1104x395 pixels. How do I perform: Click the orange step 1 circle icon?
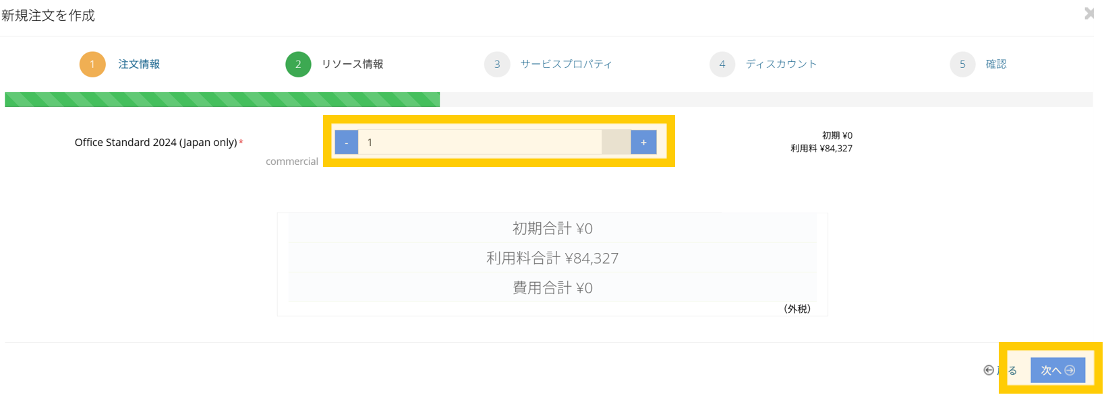[92, 64]
